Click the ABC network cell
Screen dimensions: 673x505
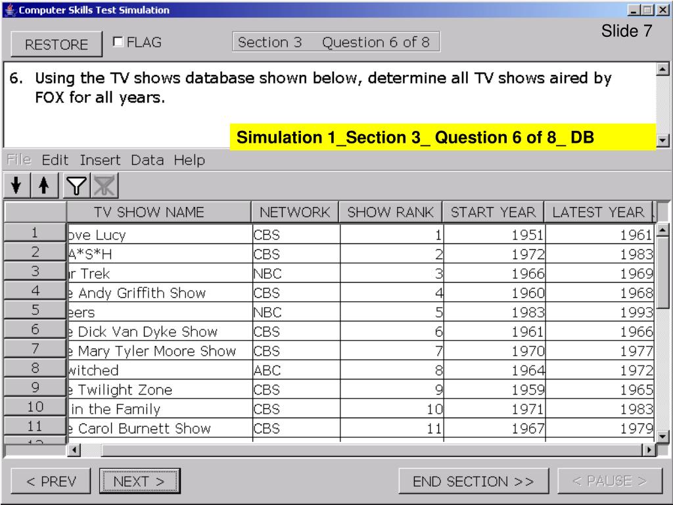click(x=296, y=370)
